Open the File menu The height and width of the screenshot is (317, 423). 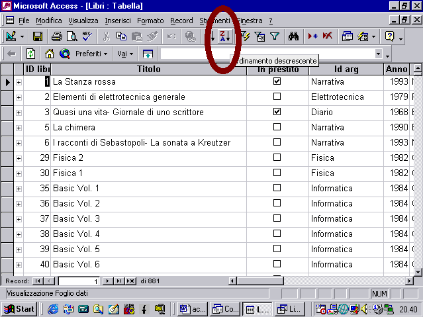point(24,21)
